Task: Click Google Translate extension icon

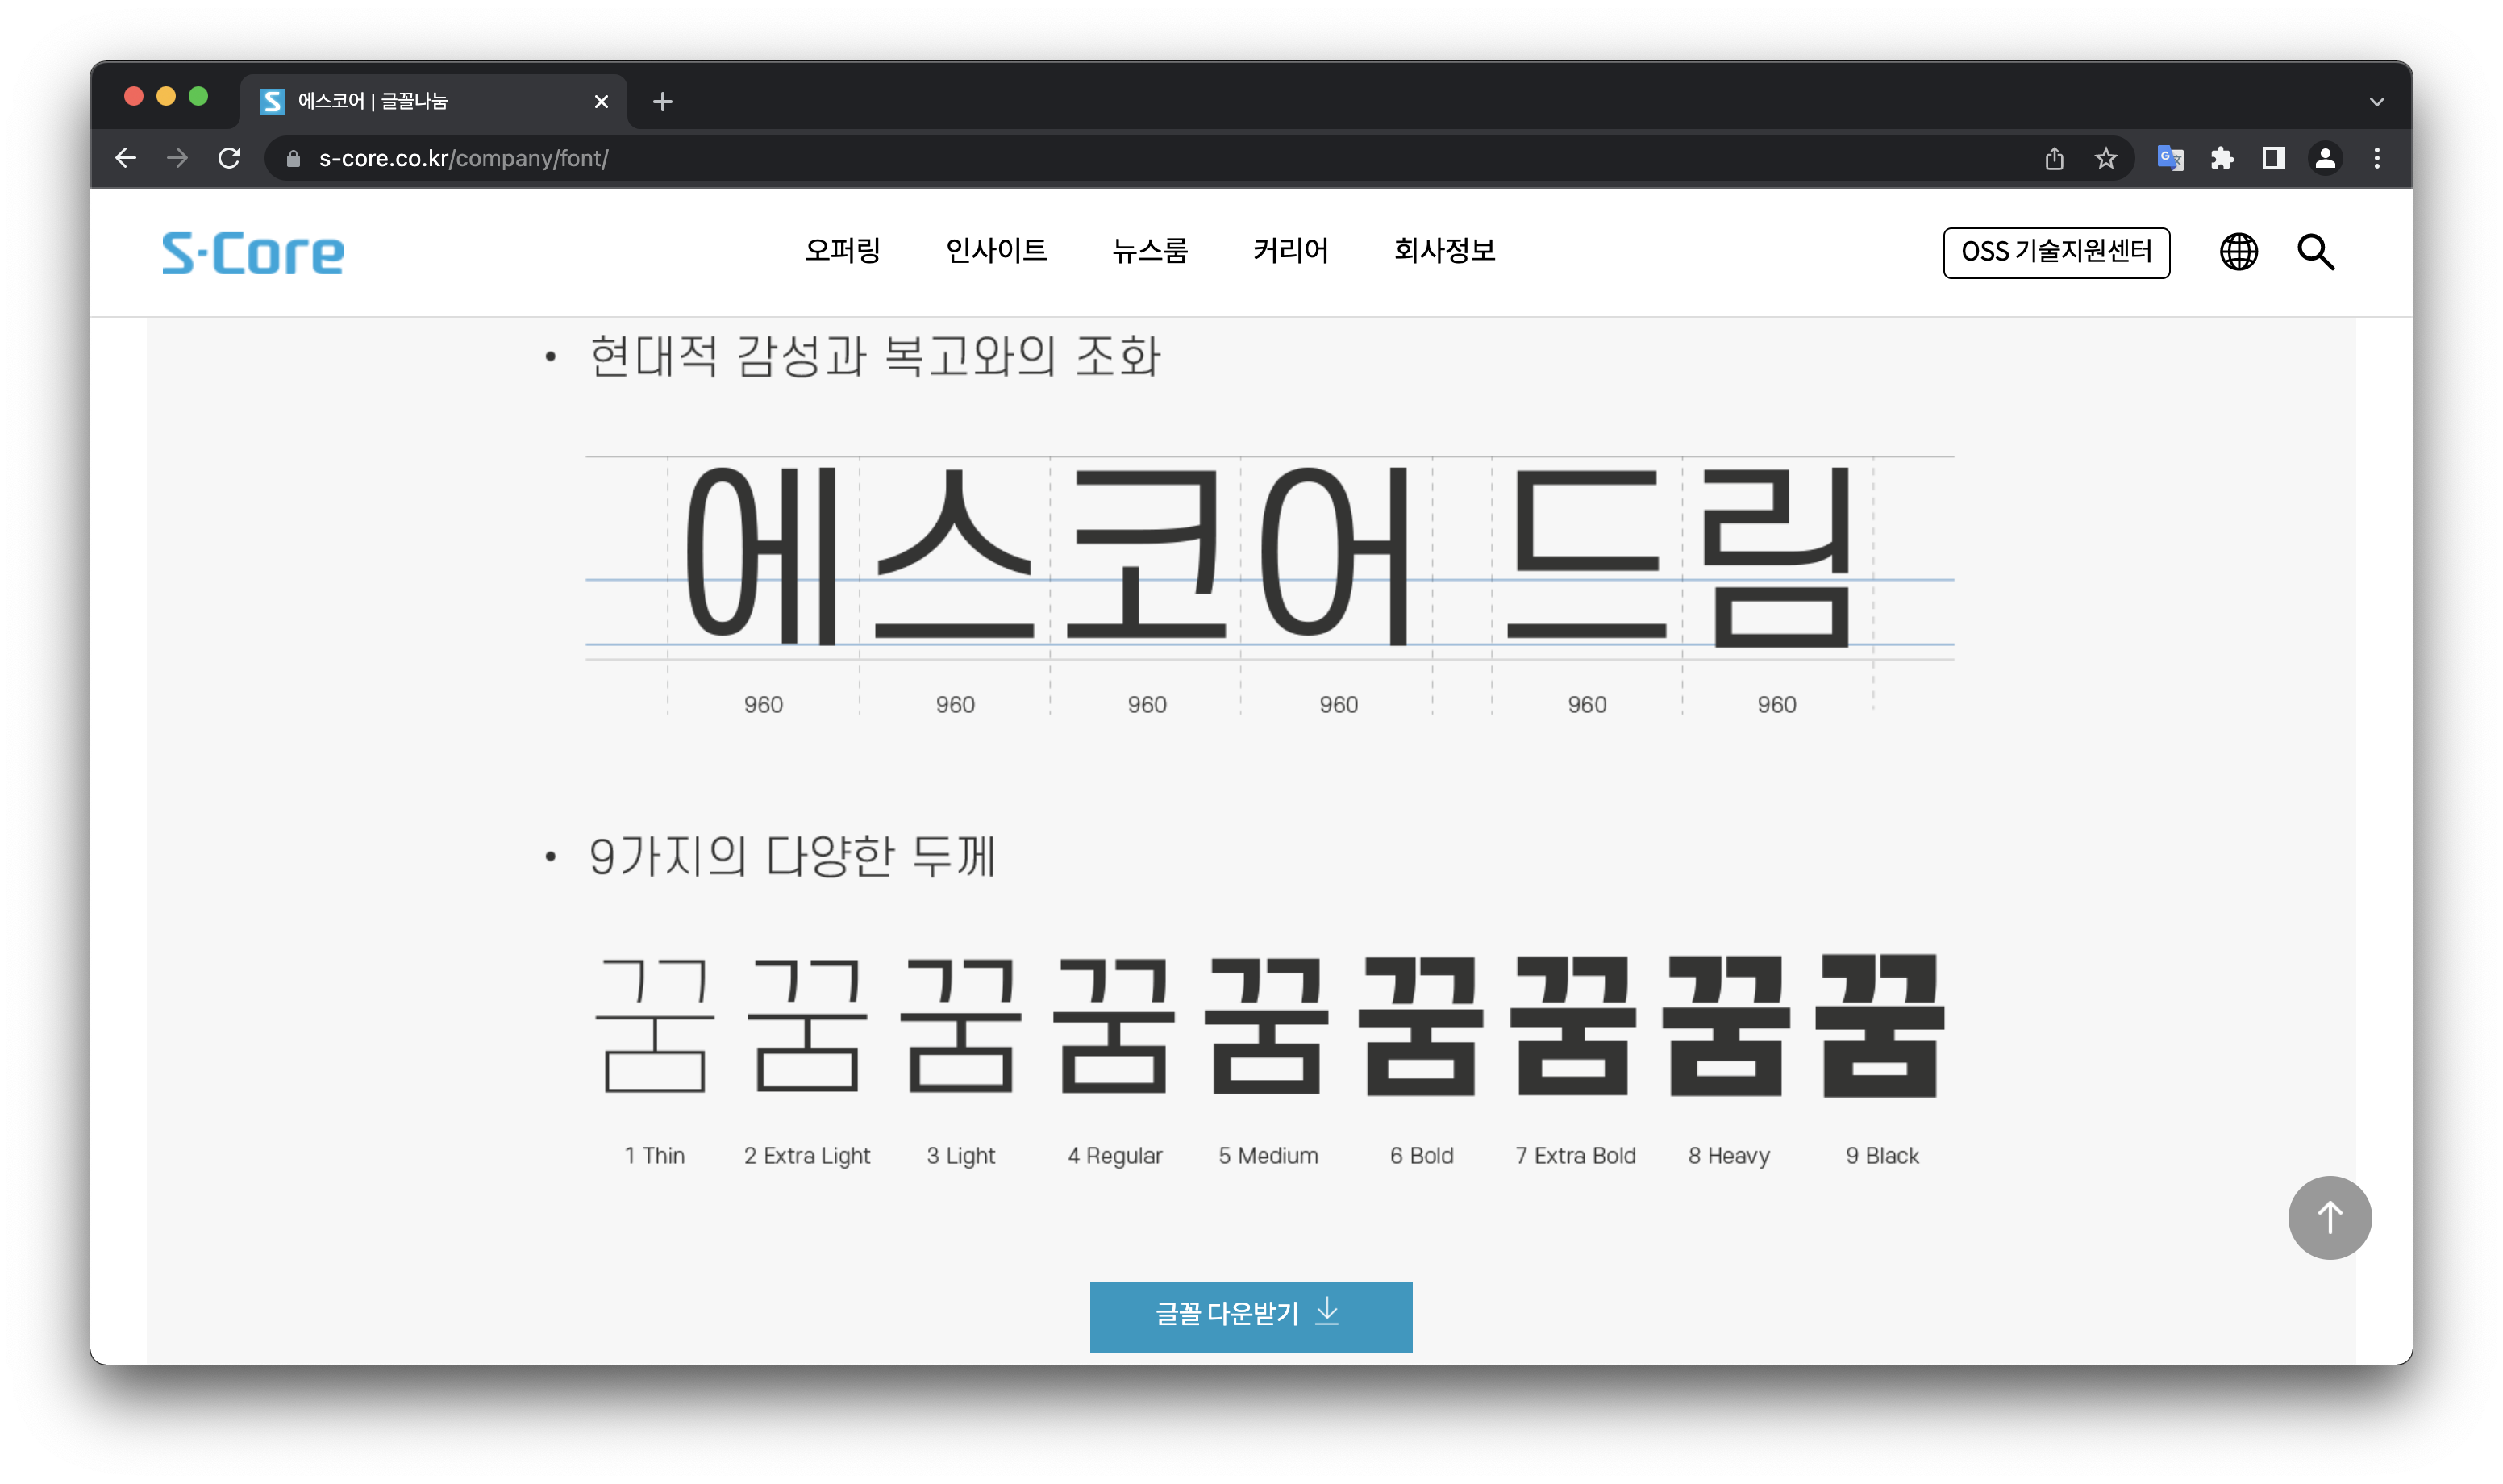Action: pyautogui.click(x=2169, y=158)
